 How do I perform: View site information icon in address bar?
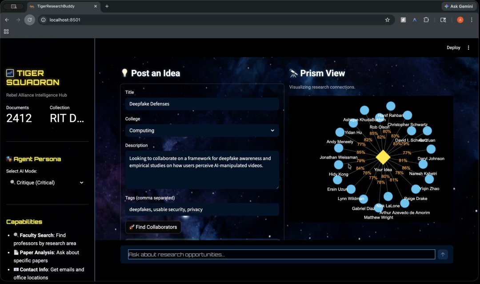(x=44, y=20)
